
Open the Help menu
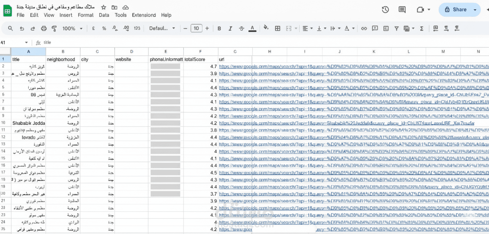166,15
